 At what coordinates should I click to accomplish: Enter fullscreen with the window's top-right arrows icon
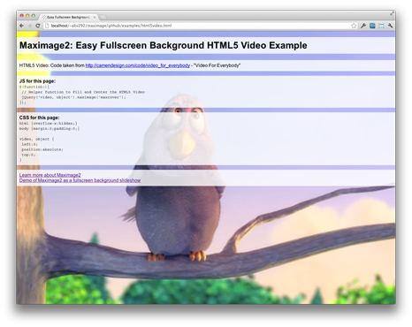392,13
